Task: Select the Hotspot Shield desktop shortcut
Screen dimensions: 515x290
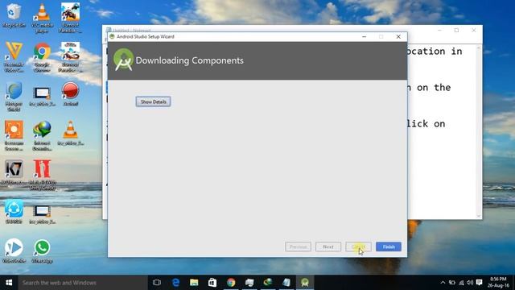Action: tap(14, 97)
